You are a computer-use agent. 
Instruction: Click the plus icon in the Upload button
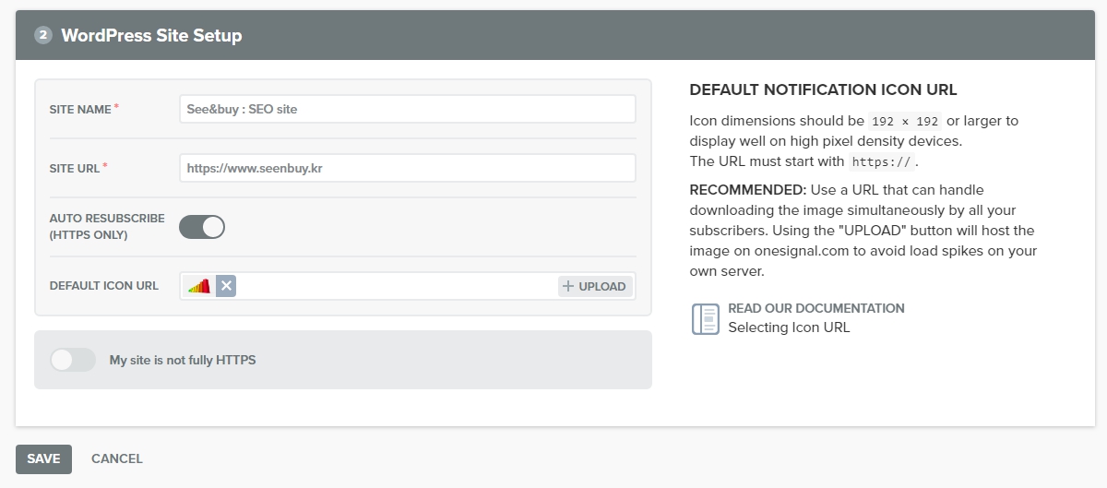[x=568, y=286]
